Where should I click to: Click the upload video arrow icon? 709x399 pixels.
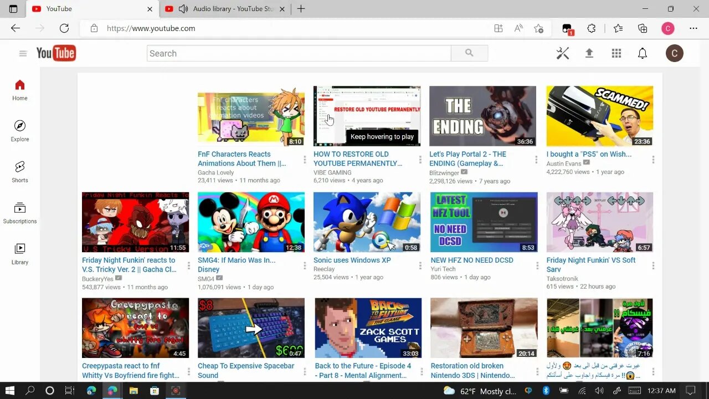point(589,53)
